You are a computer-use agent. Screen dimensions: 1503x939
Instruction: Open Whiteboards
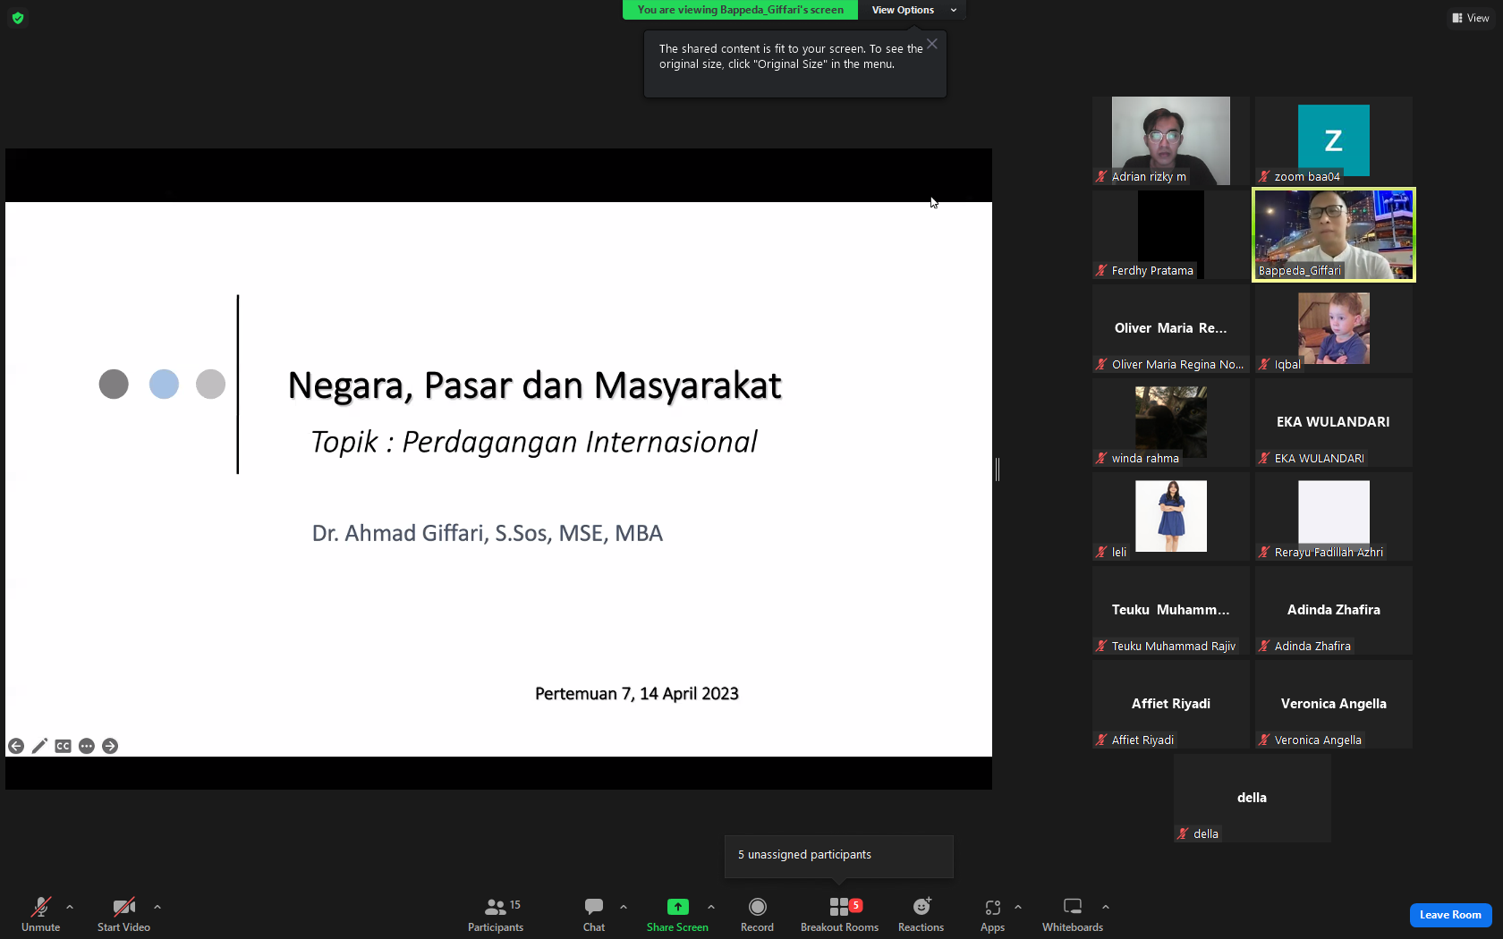click(x=1072, y=915)
